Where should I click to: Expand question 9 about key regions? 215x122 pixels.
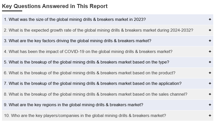(x=73, y=105)
